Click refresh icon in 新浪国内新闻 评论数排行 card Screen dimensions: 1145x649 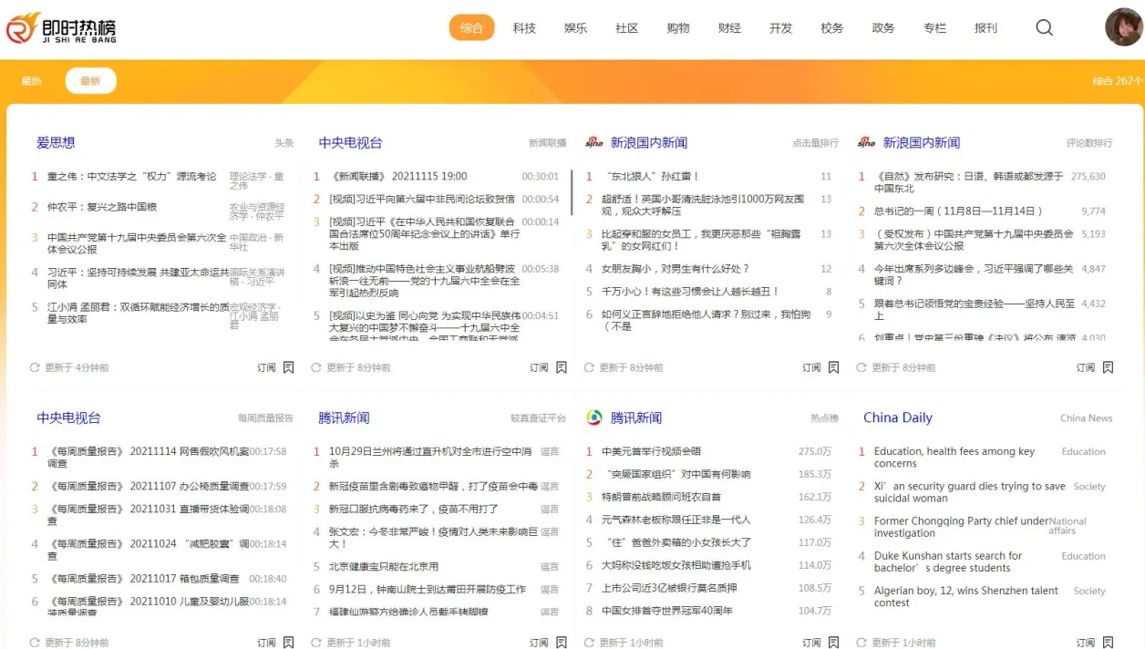(x=861, y=367)
